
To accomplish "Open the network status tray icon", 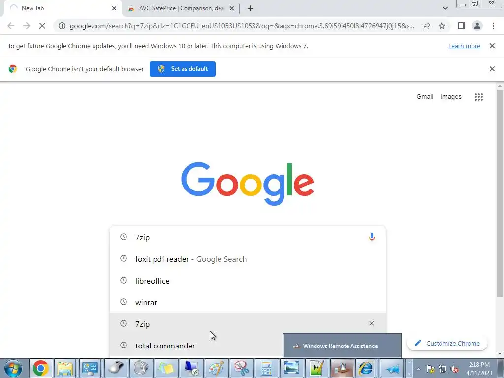I will click(442, 369).
